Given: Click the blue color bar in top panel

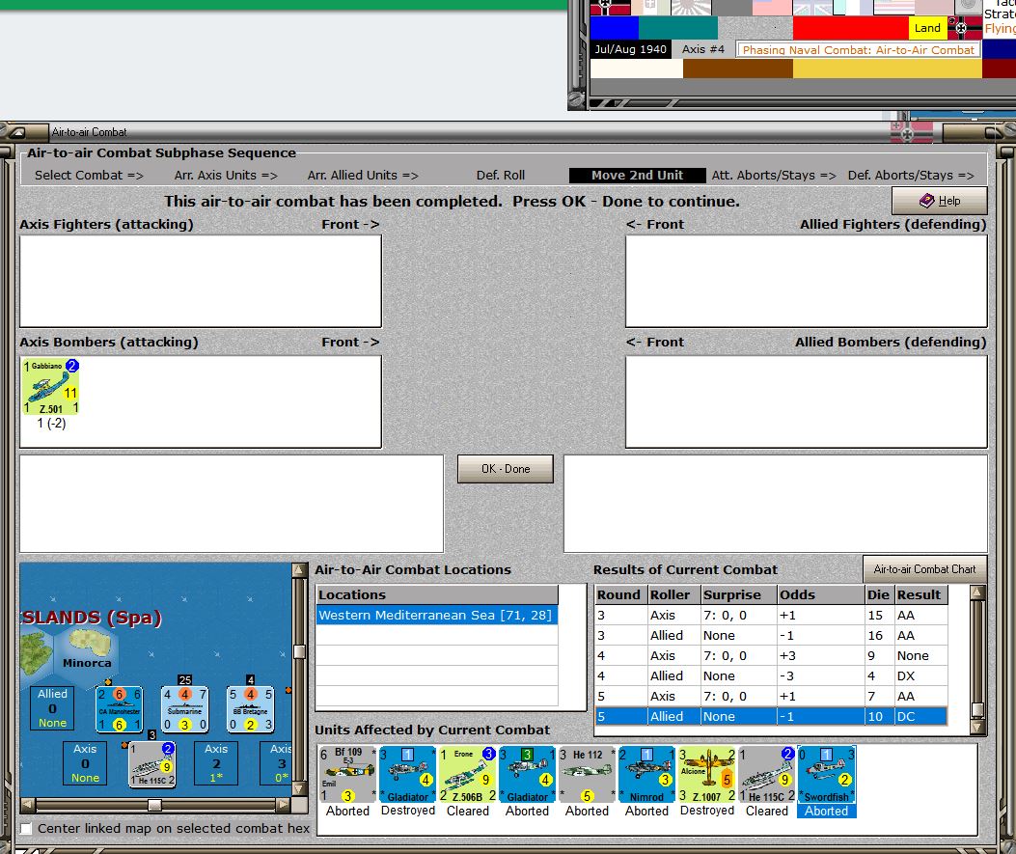Looking at the screenshot, I should tap(615, 28).
